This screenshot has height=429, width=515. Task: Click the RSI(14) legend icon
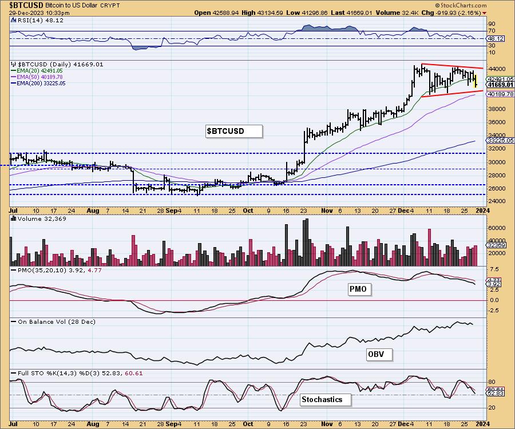coord(13,20)
